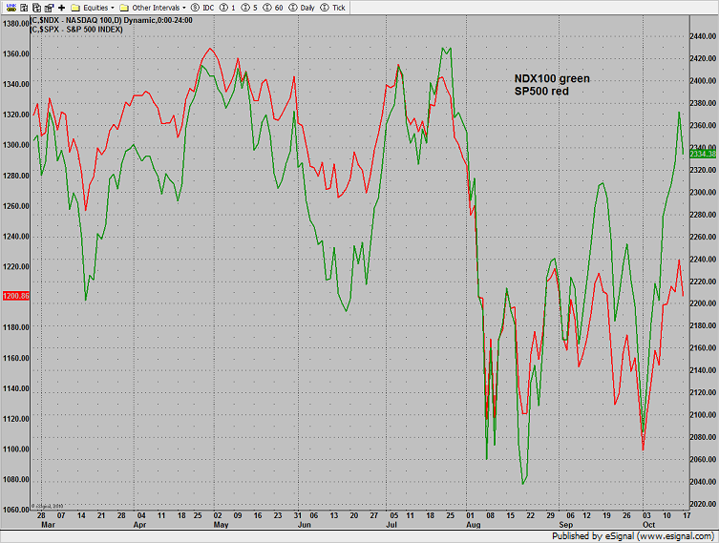
Task: Click the Apr month label on time axis
Action: click(x=139, y=525)
